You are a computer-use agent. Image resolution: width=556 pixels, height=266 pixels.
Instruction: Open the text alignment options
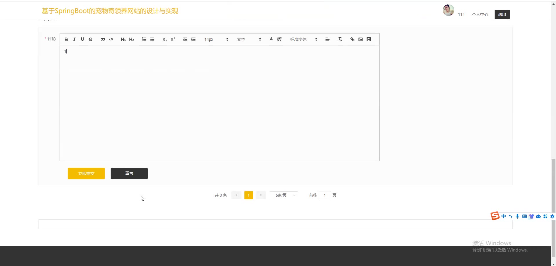pyautogui.click(x=328, y=39)
